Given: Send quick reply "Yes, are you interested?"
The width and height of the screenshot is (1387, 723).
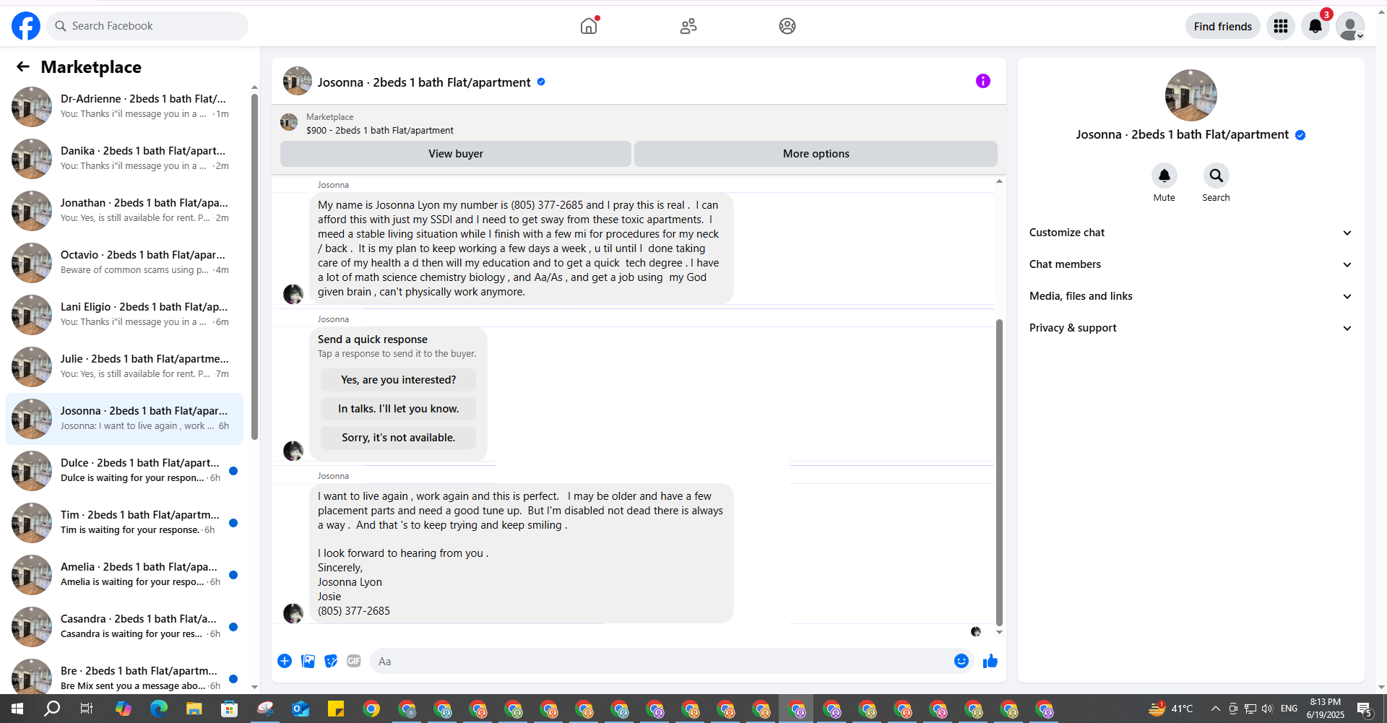Looking at the screenshot, I should (x=399, y=380).
